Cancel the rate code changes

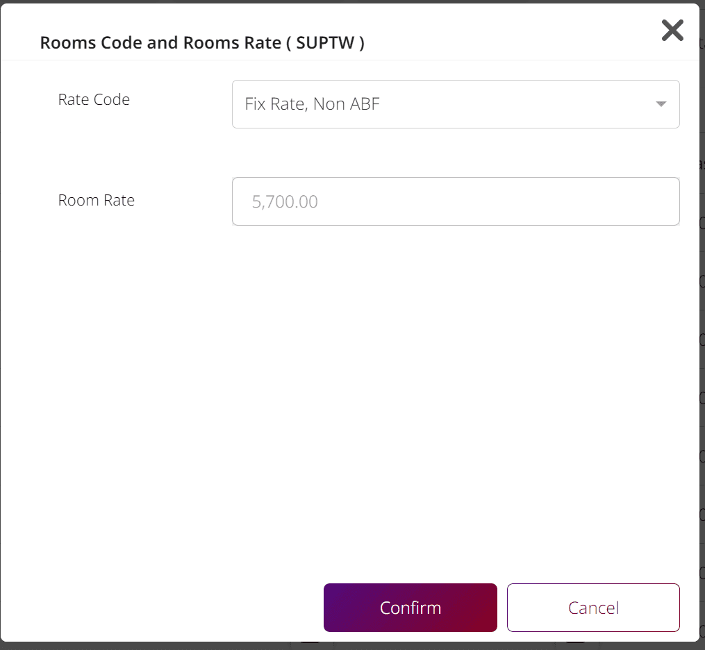click(x=593, y=608)
